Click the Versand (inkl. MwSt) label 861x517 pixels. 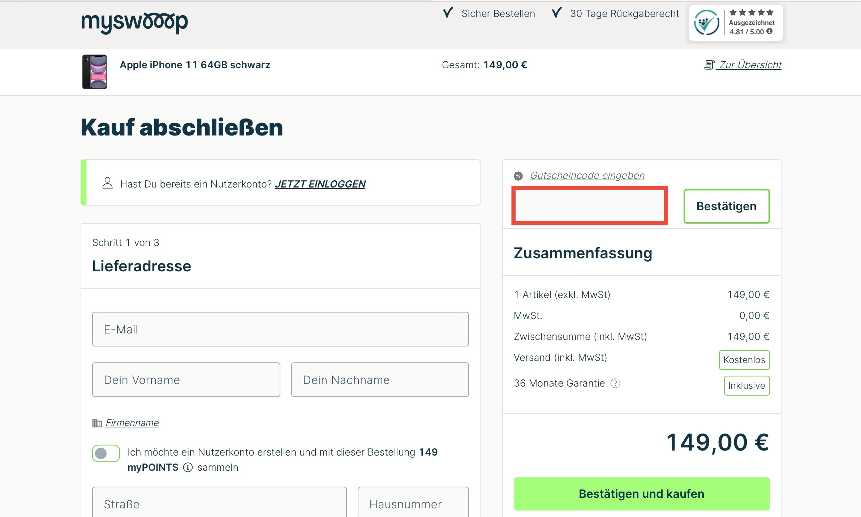tap(560, 358)
